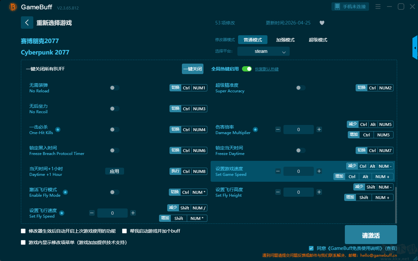Turn on Enable Fly Mode switch
Image resolution: width=418 pixels, height=261 pixels.
coord(115,192)
